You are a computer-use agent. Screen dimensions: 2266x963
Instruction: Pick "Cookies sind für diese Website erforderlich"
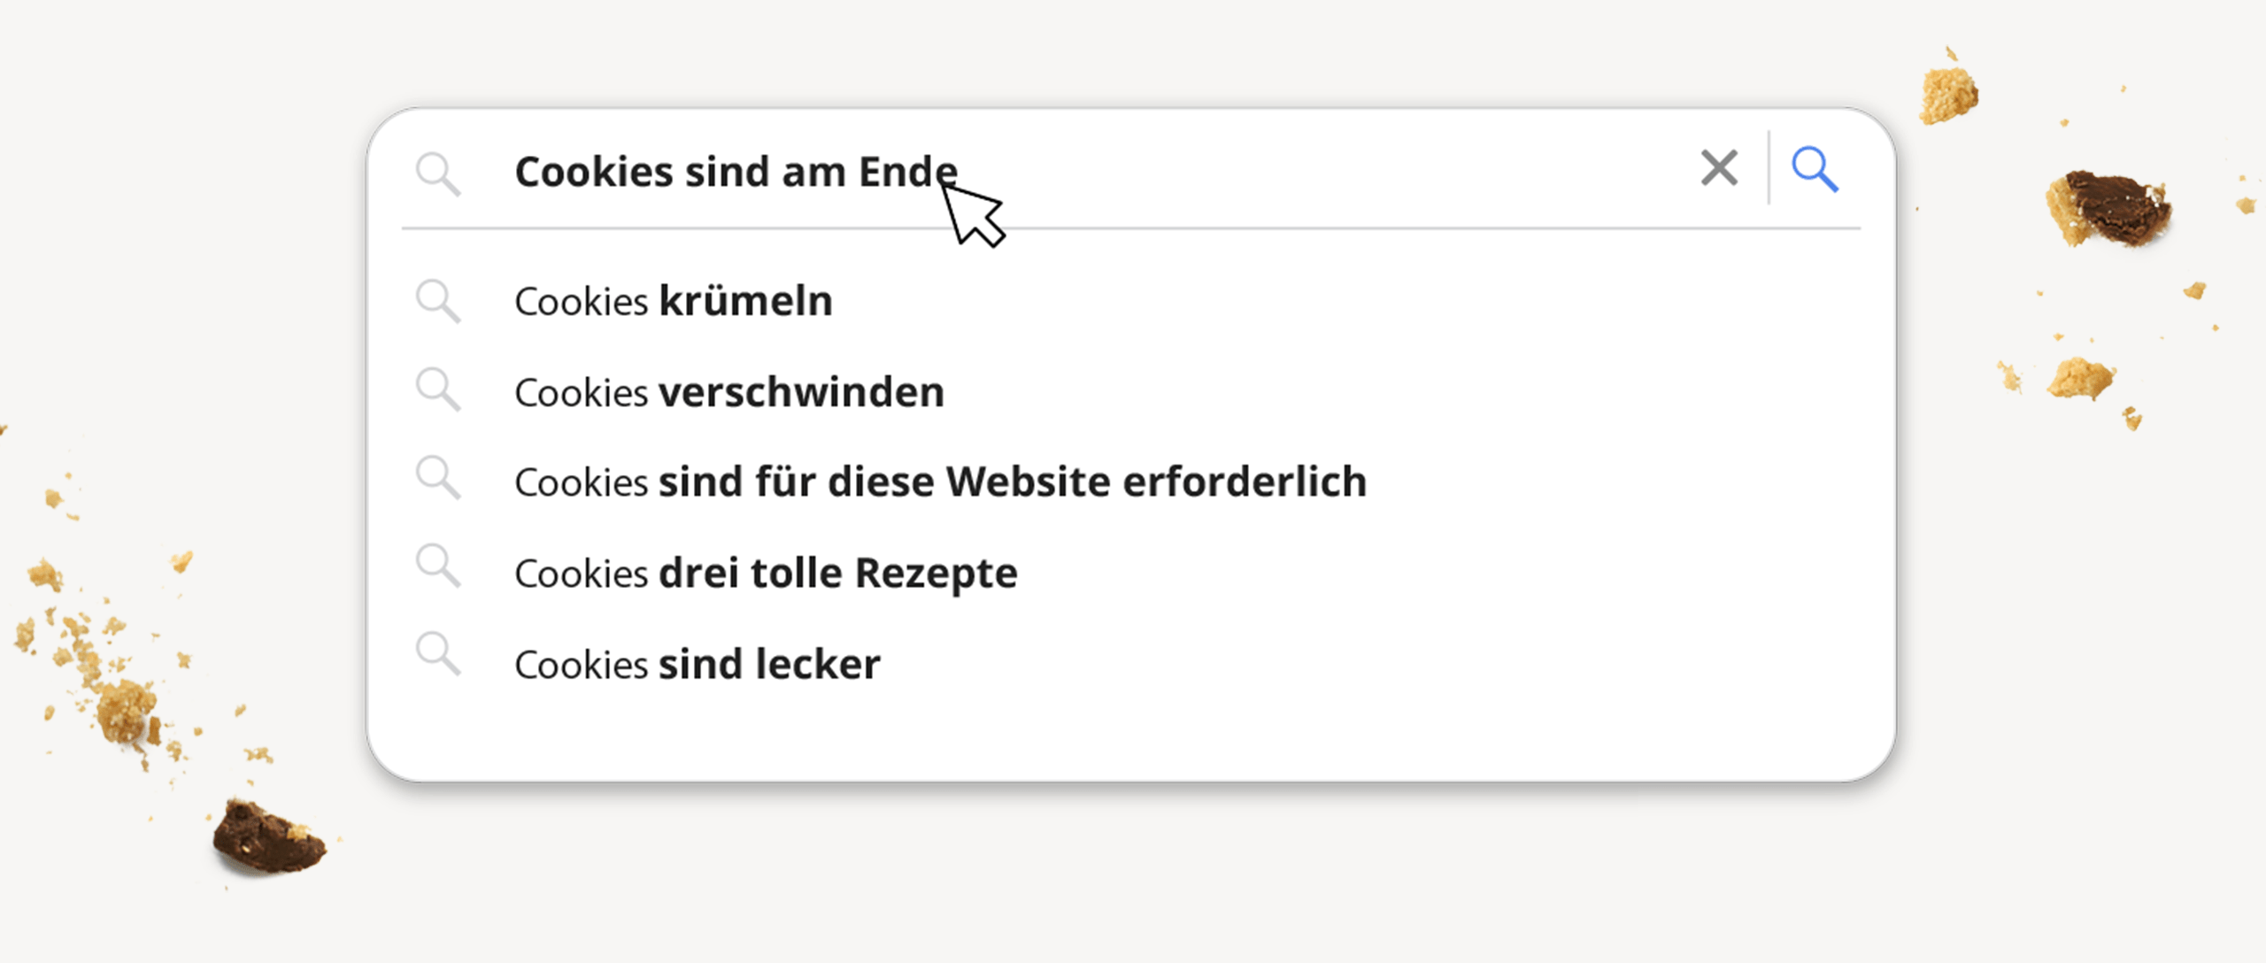pyautogui.click(x=940, y=482)
